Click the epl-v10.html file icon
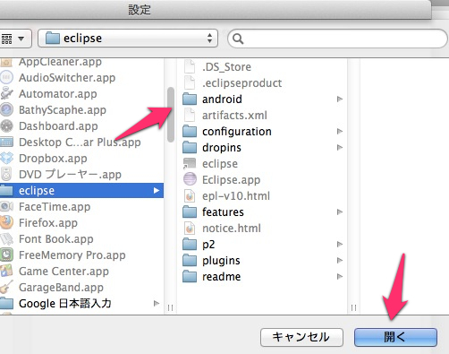The height and width of the screenshot is (354, 449). point(190,196)
